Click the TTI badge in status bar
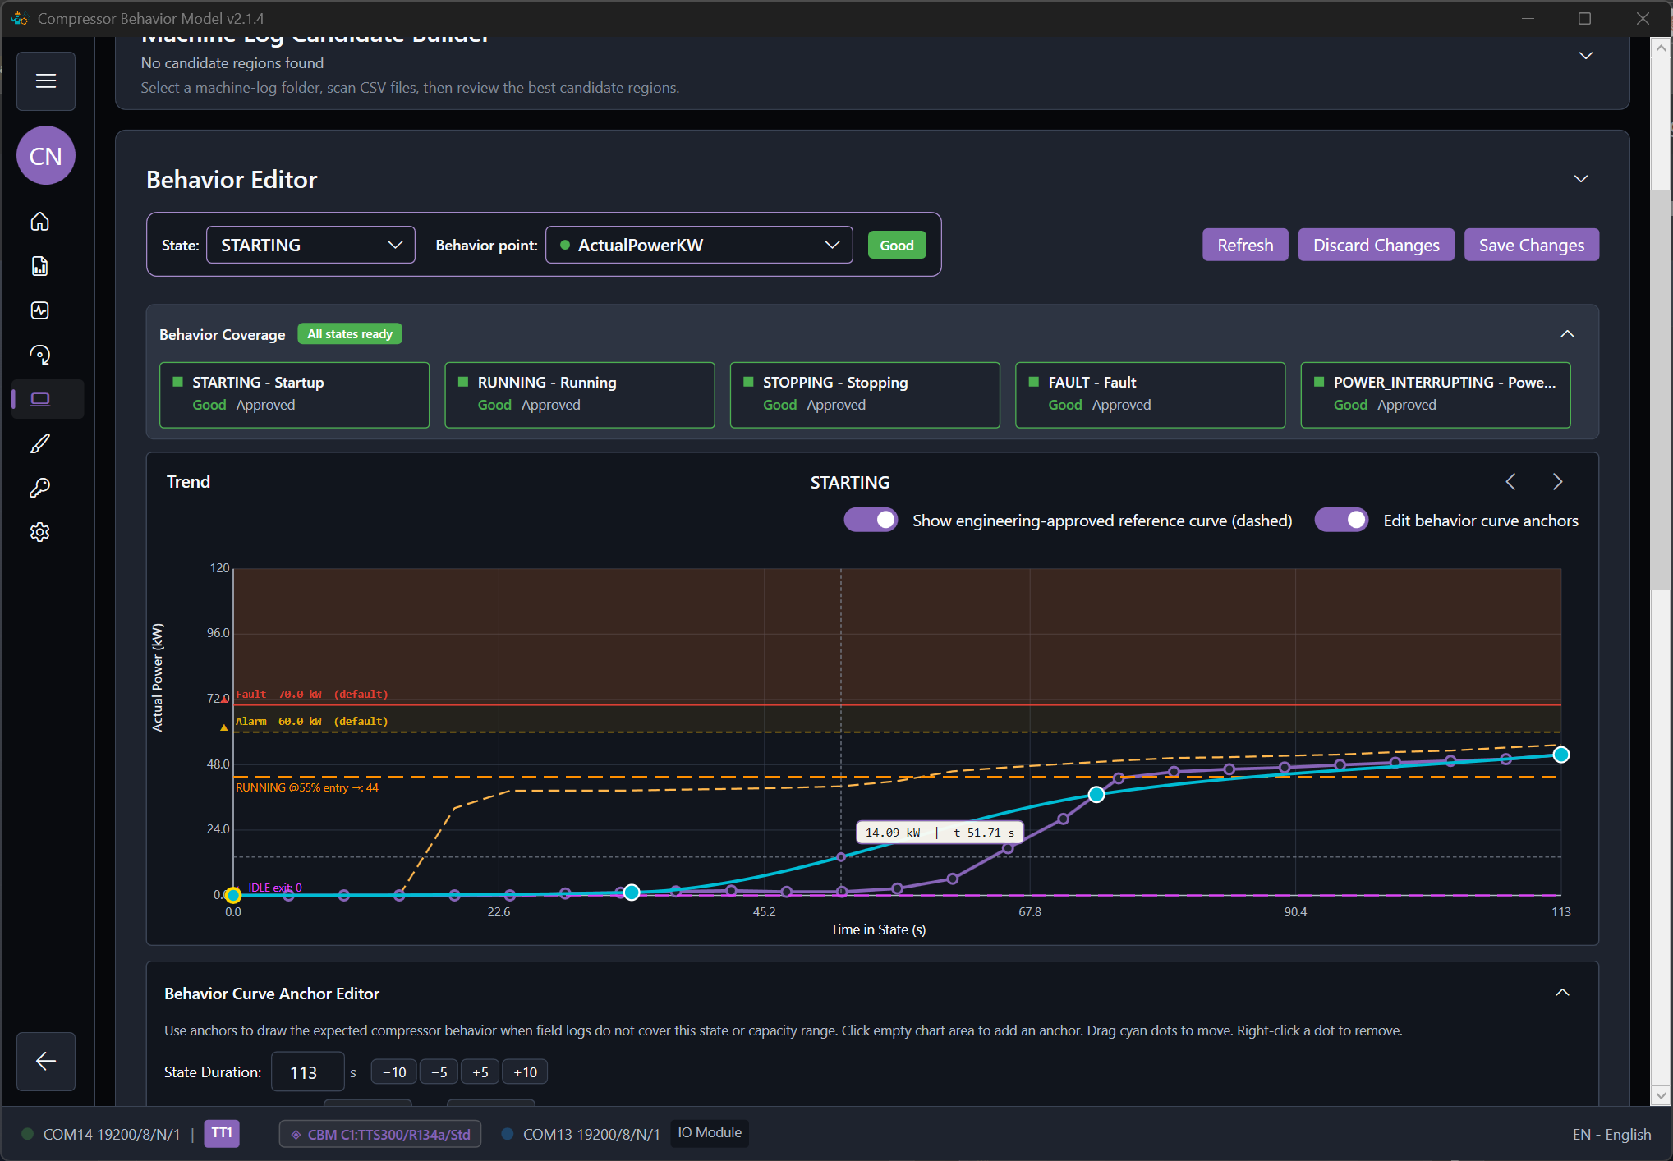1673x1161 pixels. (222, 1133)
